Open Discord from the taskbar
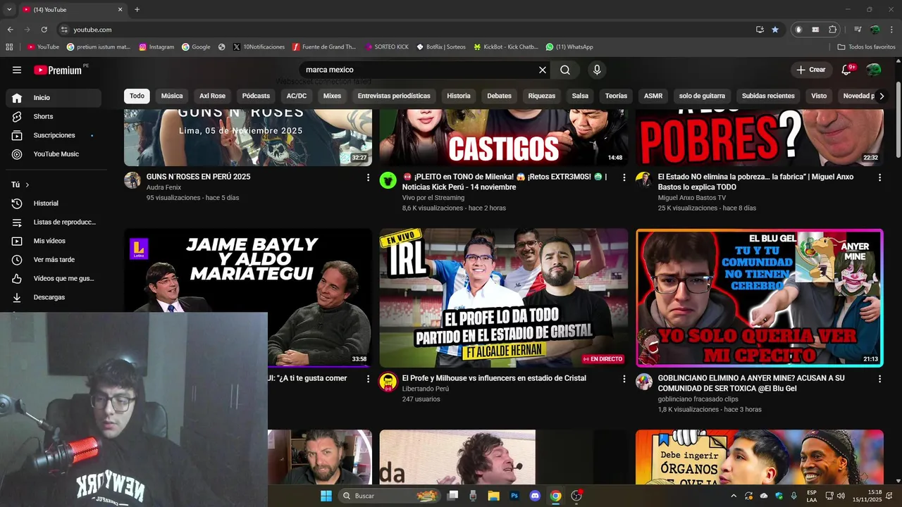The width and height of the screenshot is (902, 507). pos(535,496)
